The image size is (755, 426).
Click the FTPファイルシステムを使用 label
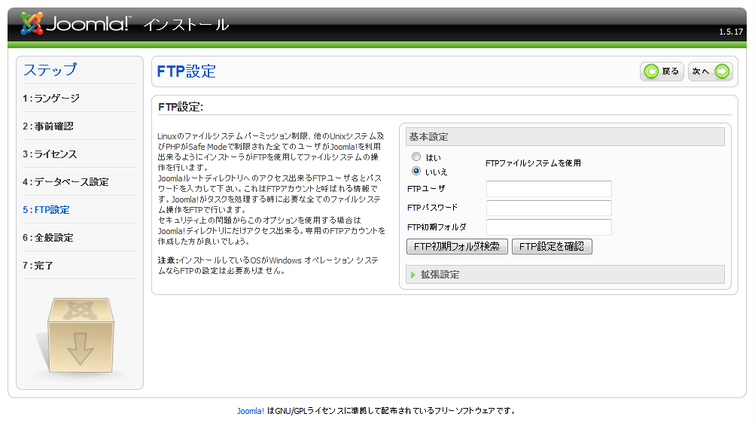pyautogui.click(x=533, y=163)
